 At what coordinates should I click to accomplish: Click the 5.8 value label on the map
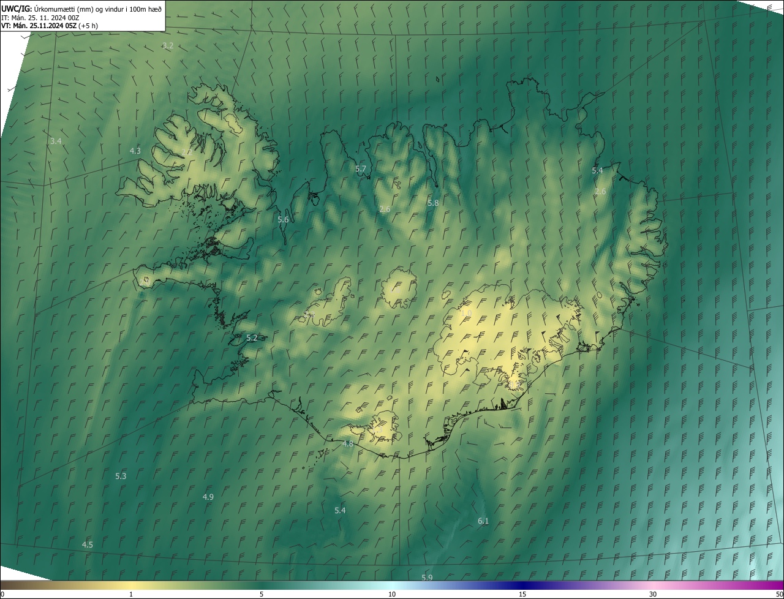433,203
